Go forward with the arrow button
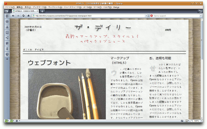Viewport: 207px width, 129px height. (x=18, y=16)
